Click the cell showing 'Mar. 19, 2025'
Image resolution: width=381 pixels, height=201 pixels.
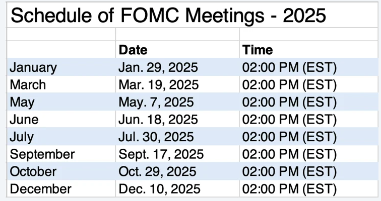[177, 84]
